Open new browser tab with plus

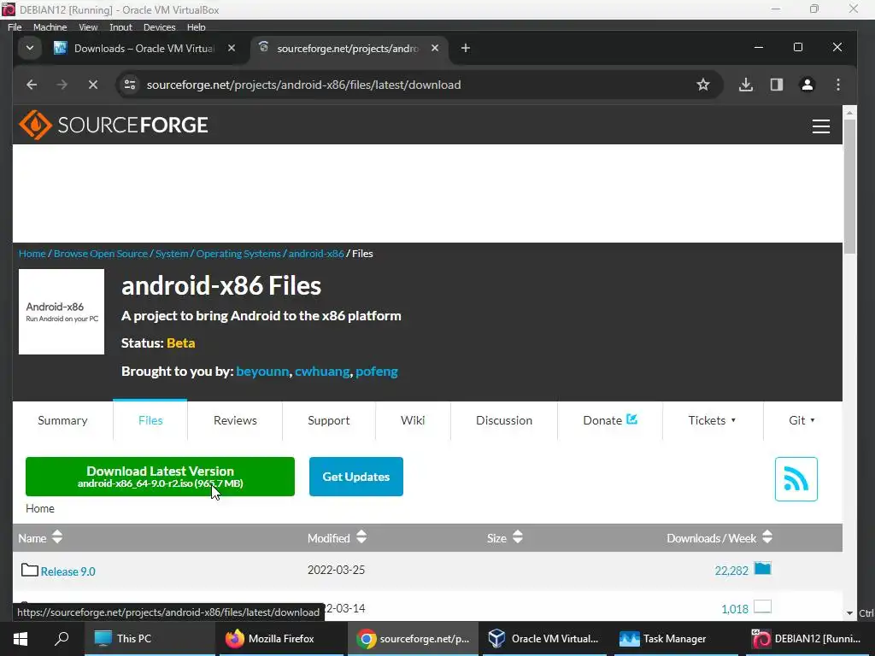point(466,49)
